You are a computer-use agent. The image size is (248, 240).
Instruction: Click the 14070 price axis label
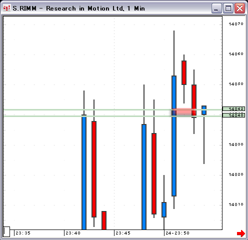tap(236, 24)
